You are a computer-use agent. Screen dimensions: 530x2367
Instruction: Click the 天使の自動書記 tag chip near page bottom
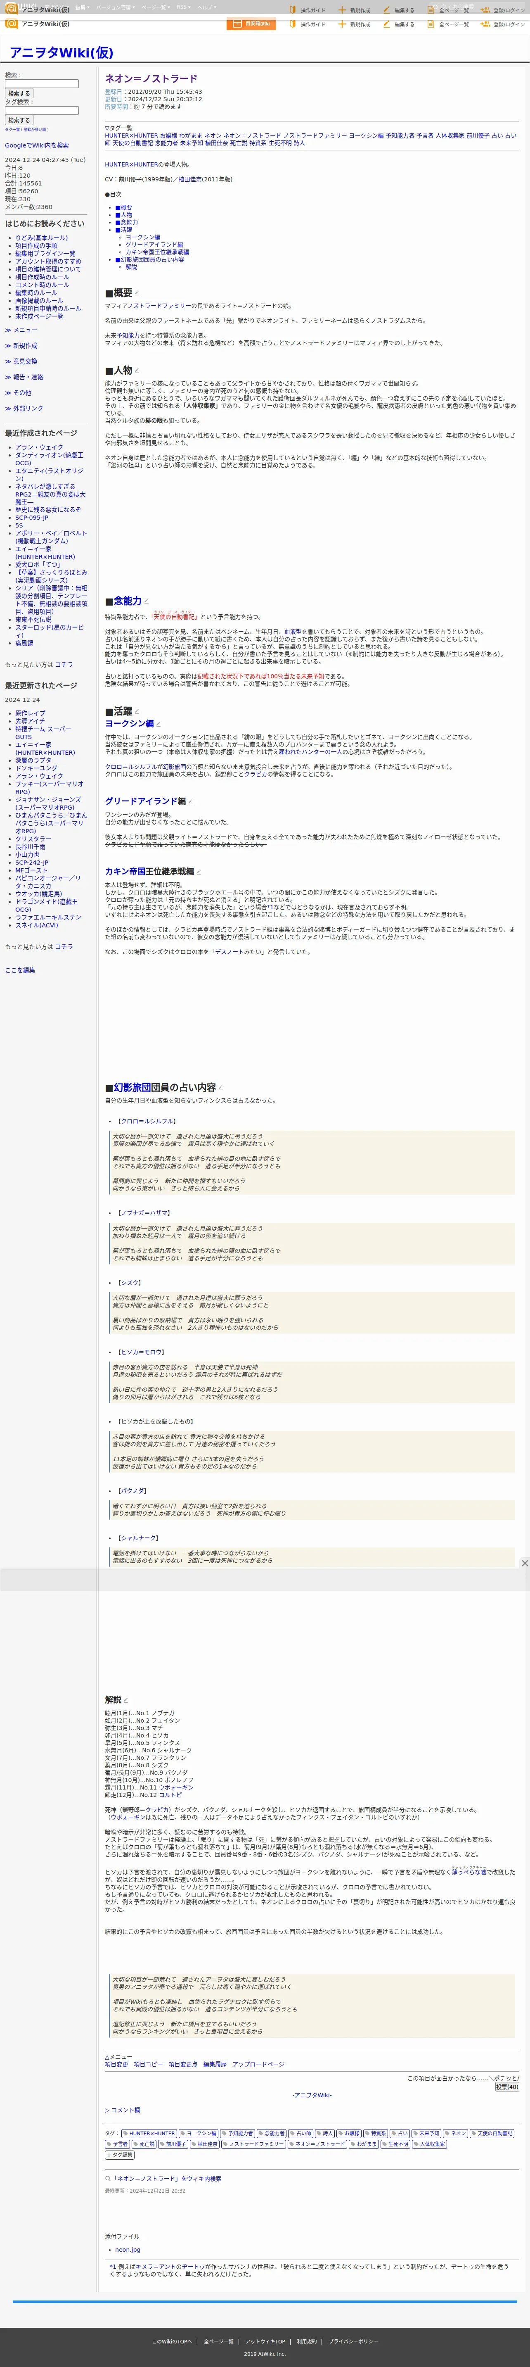pyautogui.click(x=493, y=2134)
